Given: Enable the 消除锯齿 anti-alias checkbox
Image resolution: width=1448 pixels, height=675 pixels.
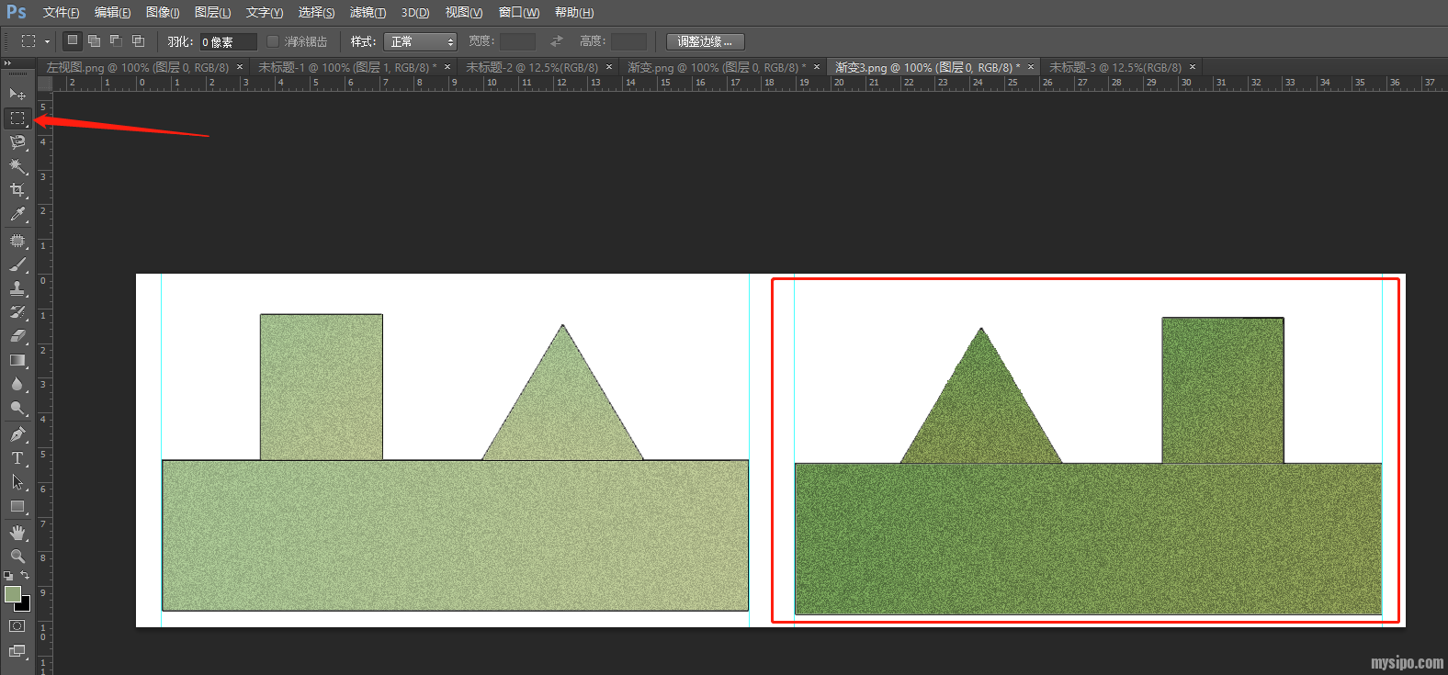Looking at the screenshot, I should (x=273, y=41).
